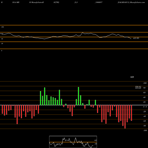Click the '50' label on RSI axis
The image size is (148, 148).
2,39
